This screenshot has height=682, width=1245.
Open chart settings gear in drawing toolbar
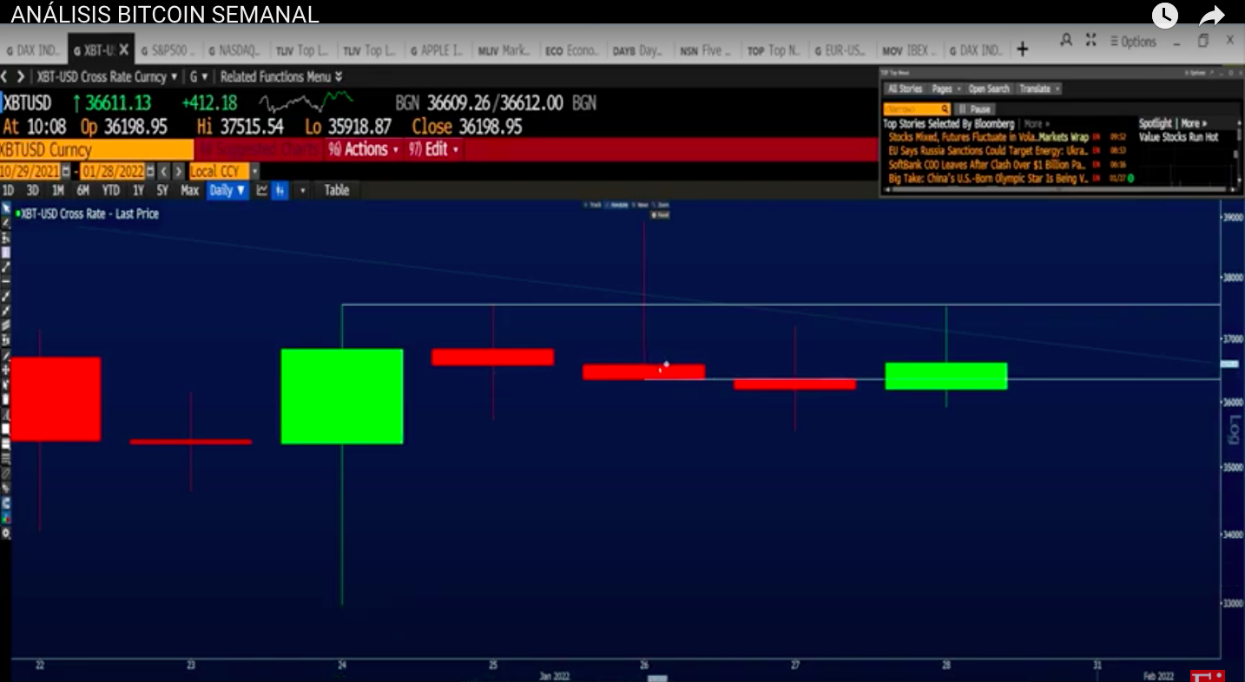[6, 533]
